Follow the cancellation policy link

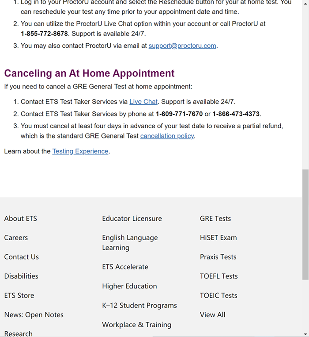(167, 136)
